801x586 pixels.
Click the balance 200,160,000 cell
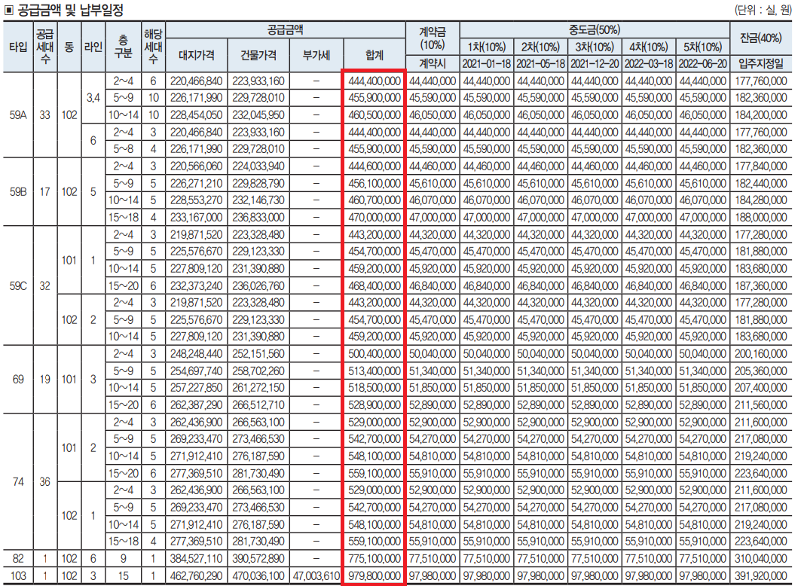760,353
